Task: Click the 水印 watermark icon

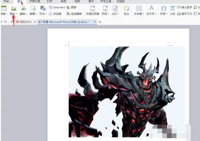Action: (x=115, y=9)
